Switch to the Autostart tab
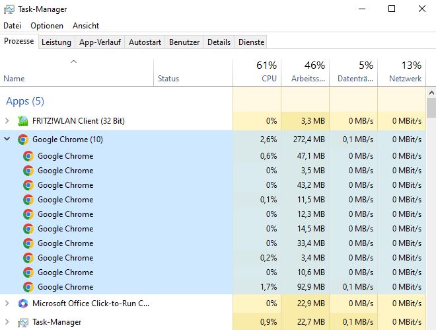 [145, 42]
